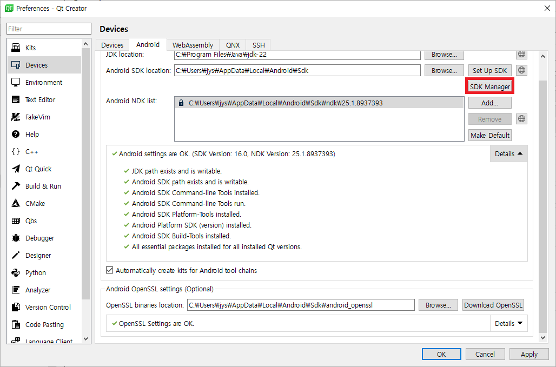Open the Environment monitor icon

click(16, 82)
